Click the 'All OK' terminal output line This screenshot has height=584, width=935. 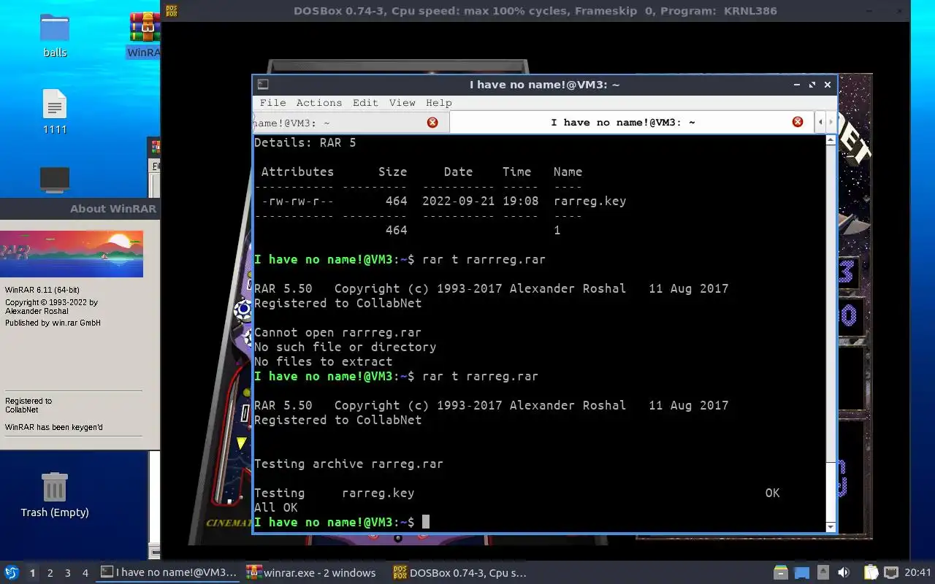tap(275, 507)
